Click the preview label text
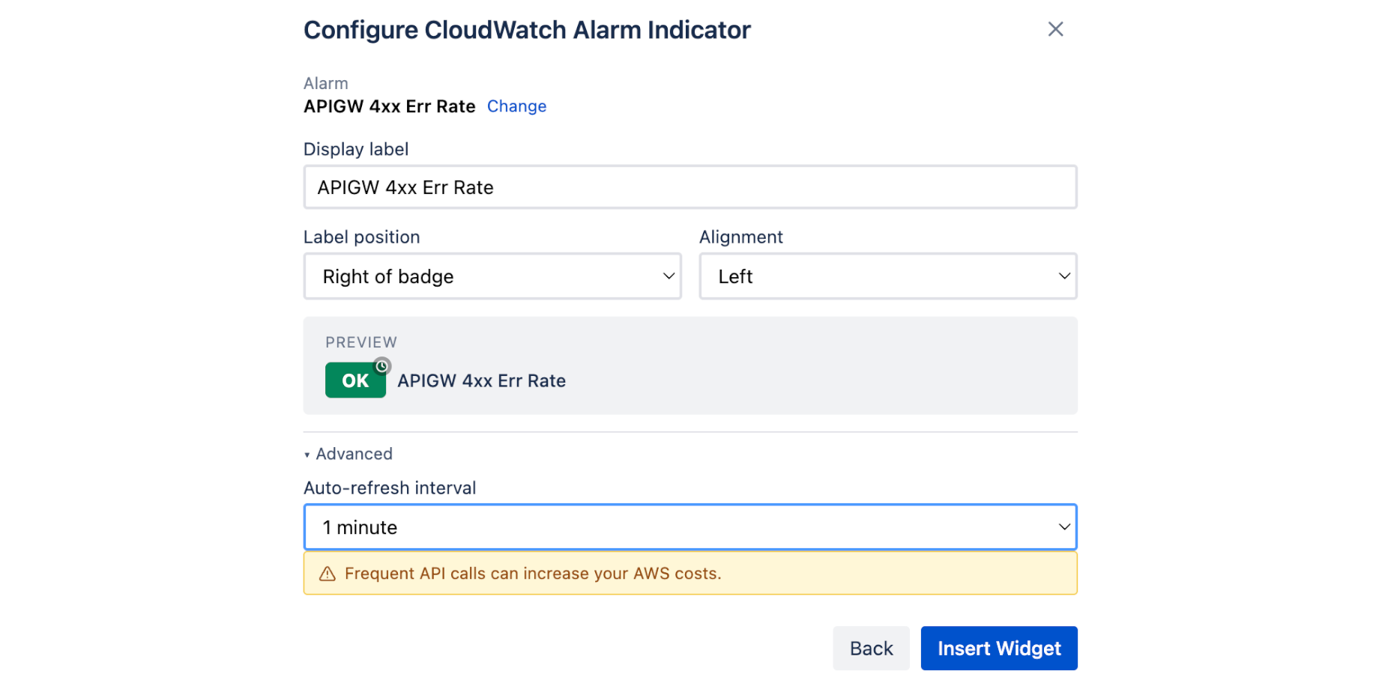 click(x=481, y=380)
